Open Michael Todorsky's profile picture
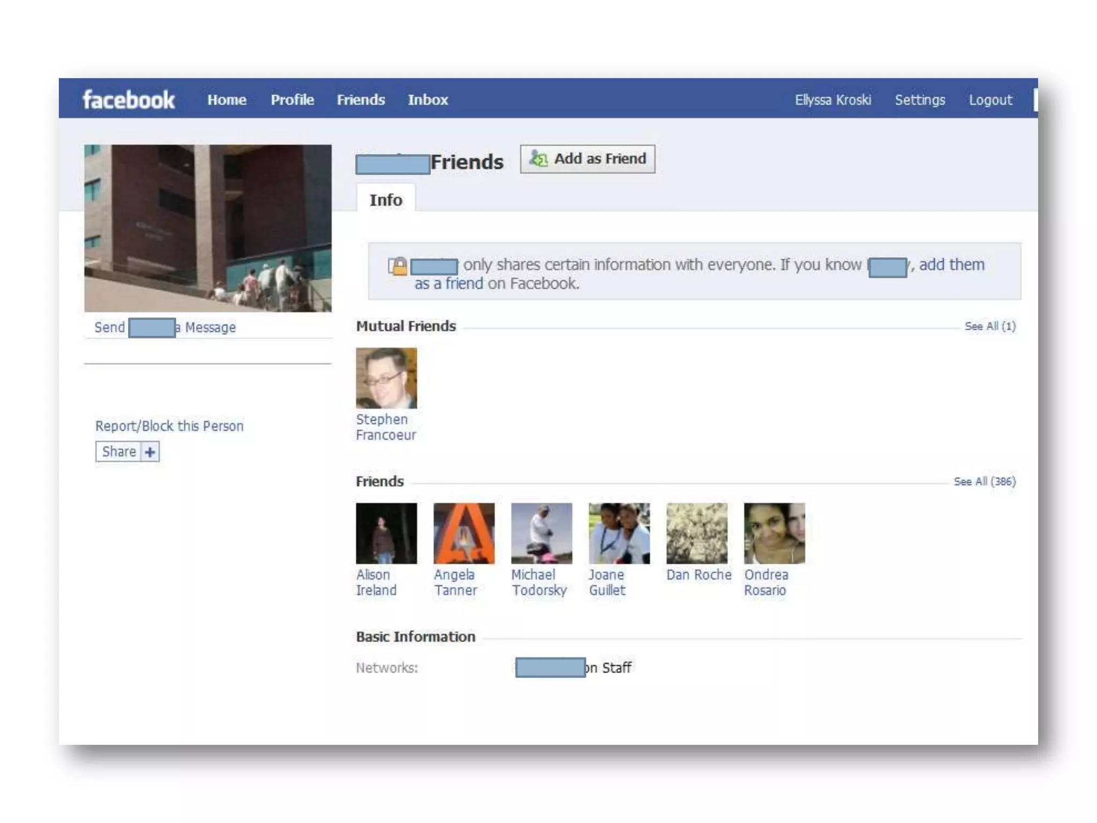 pyautogui.click(x=542, y=533)
